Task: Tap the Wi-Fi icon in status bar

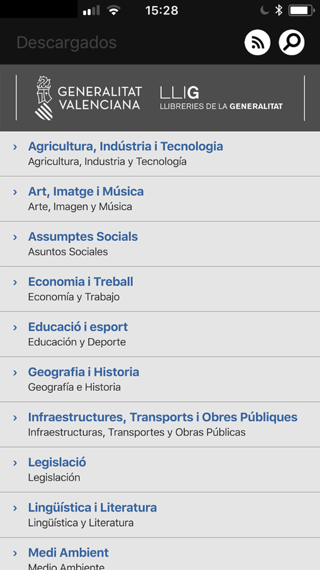Action: click(114, 11)
